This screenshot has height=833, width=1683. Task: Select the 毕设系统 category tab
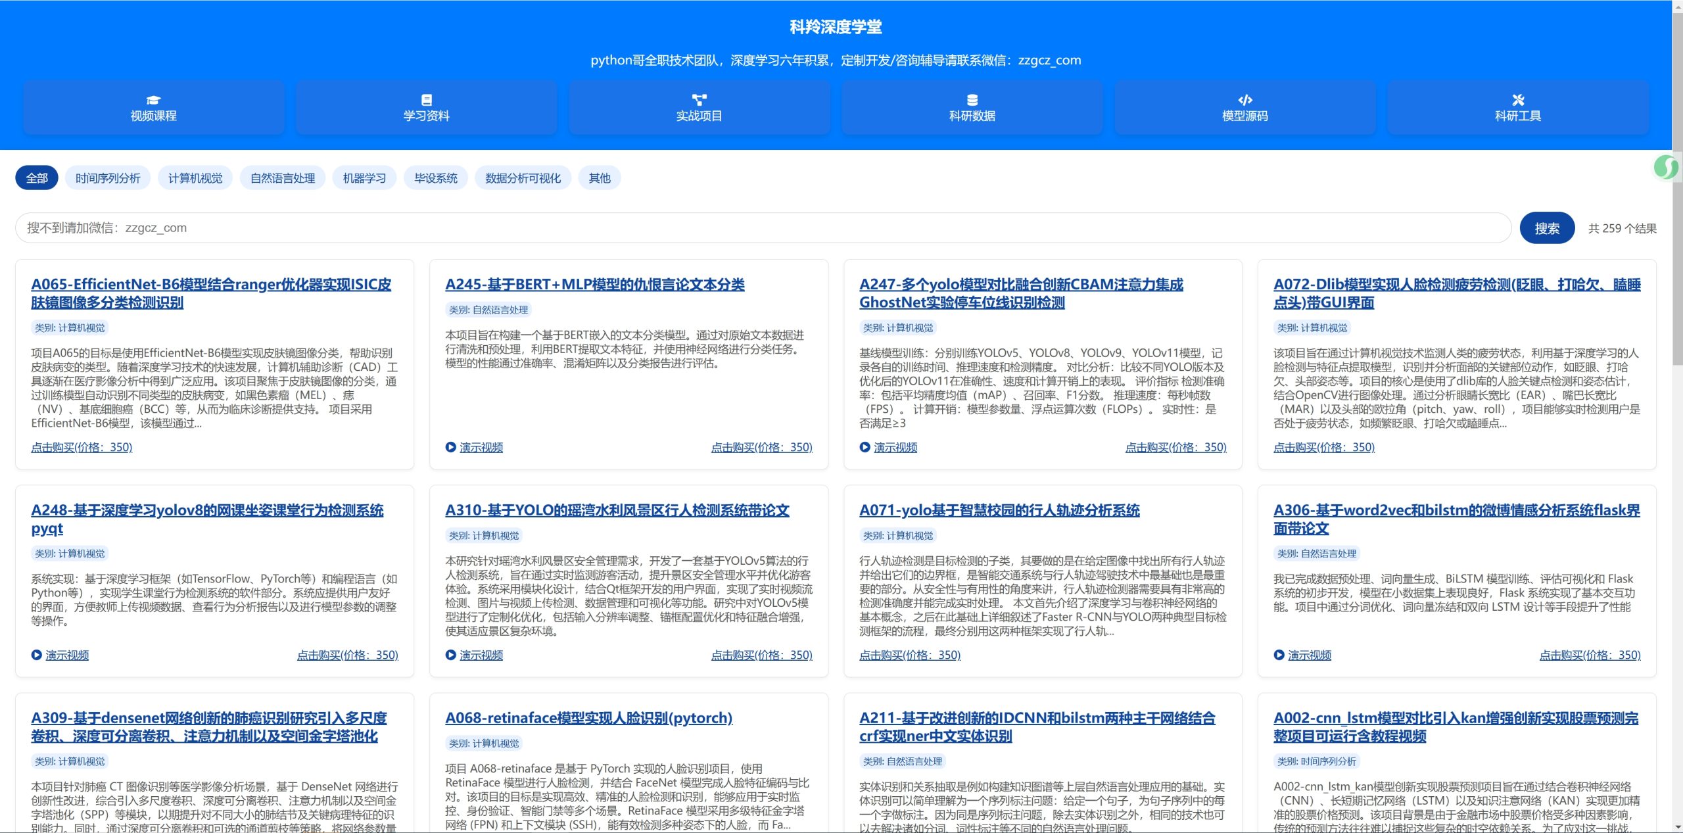pos(436,178)
